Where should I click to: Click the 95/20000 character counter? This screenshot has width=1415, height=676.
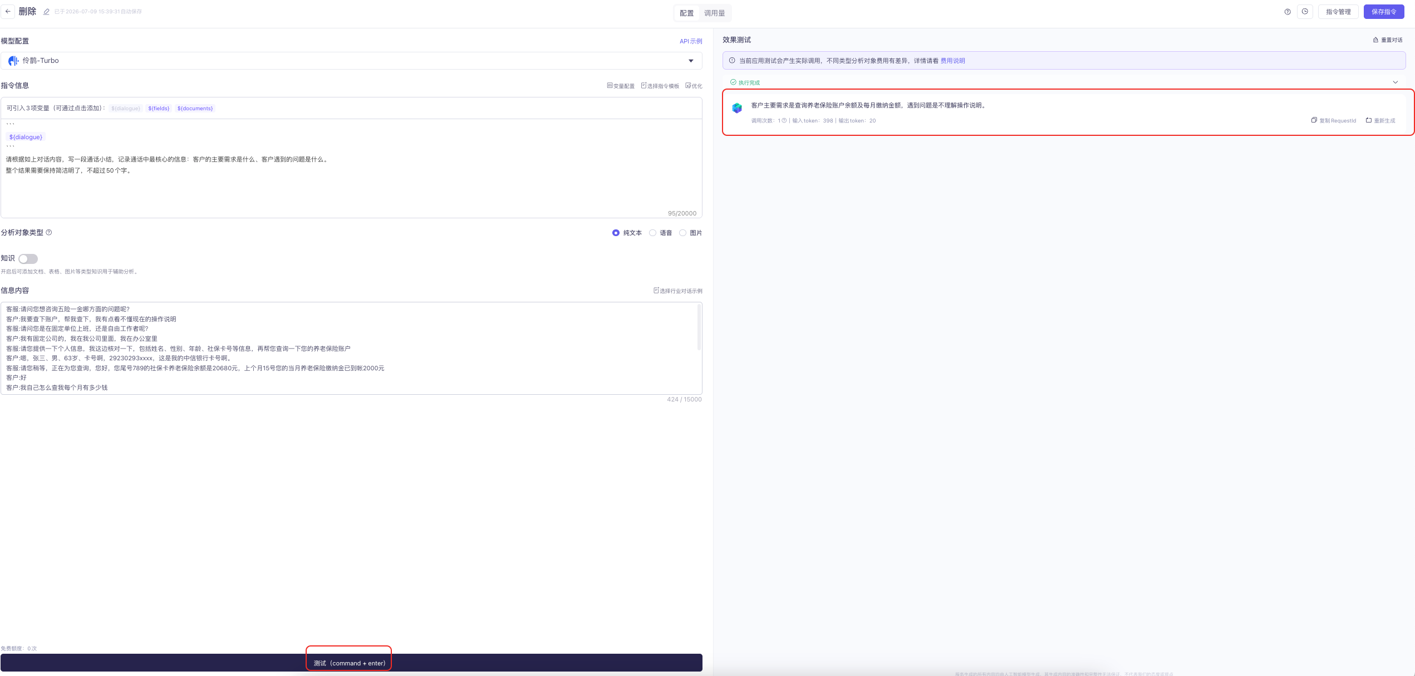(x=682, y=213)
